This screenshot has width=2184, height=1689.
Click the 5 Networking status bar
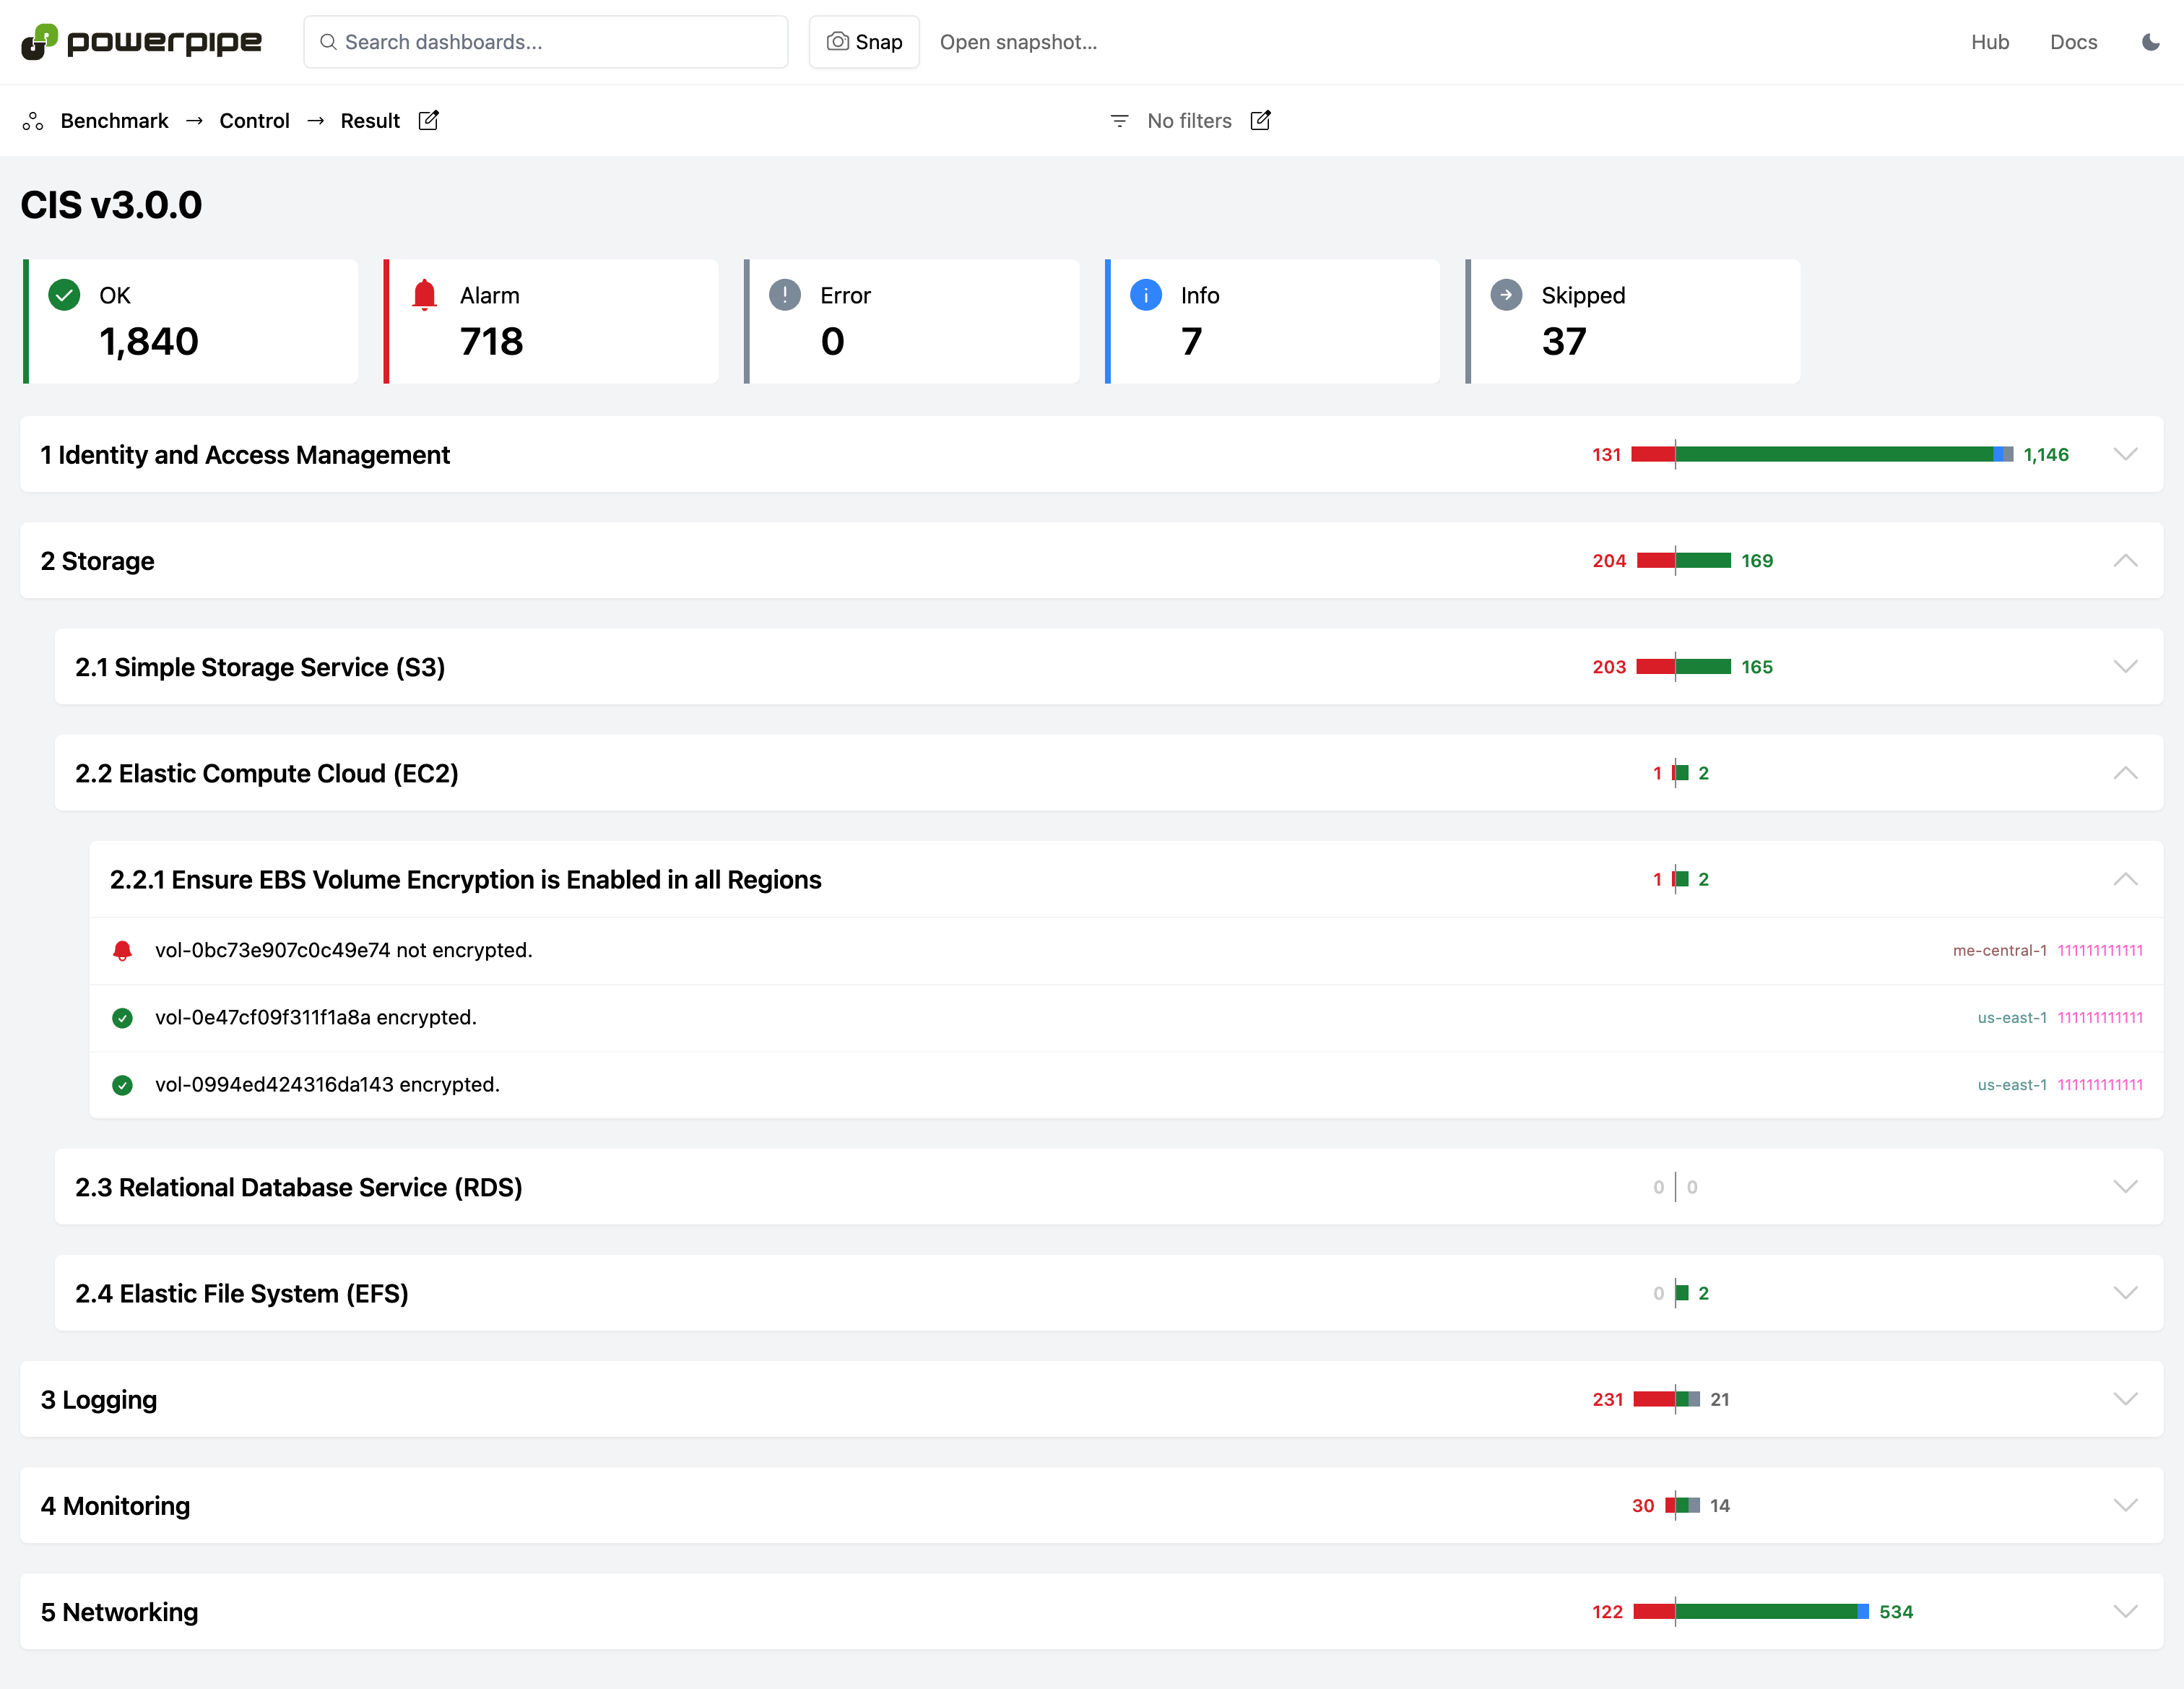tap(1751, 1612)
